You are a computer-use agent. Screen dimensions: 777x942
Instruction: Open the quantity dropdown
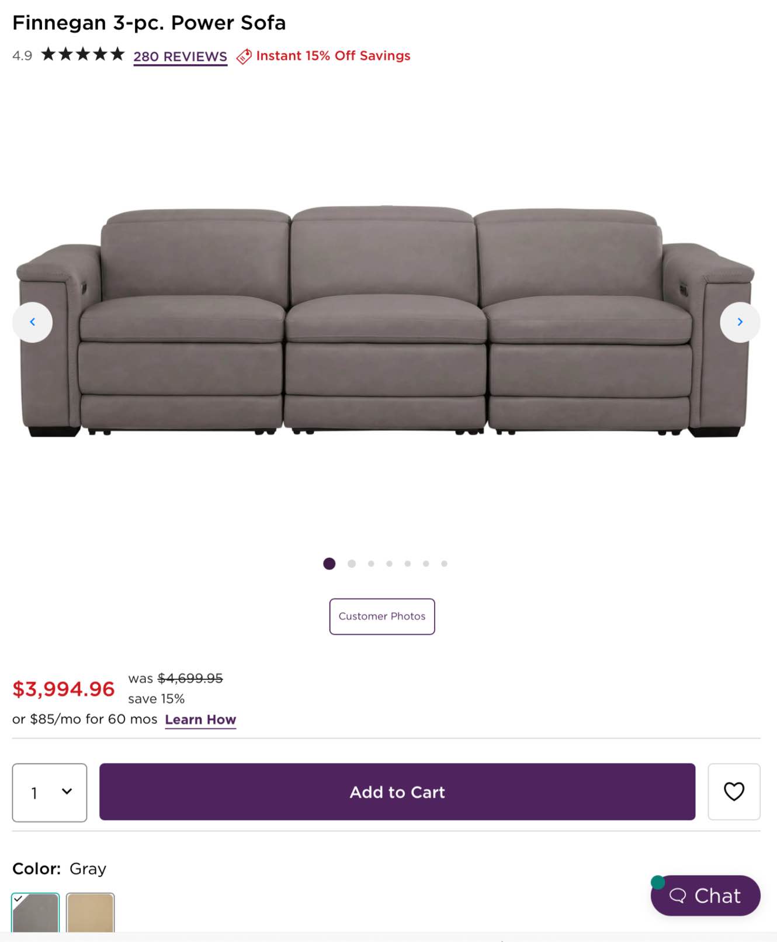pos(50,792)
